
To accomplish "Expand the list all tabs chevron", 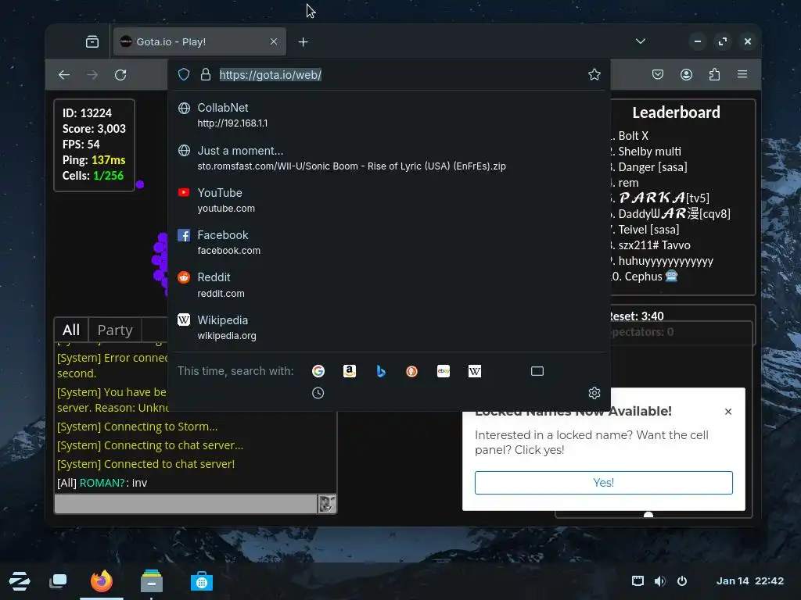I will tap(641, 41).
